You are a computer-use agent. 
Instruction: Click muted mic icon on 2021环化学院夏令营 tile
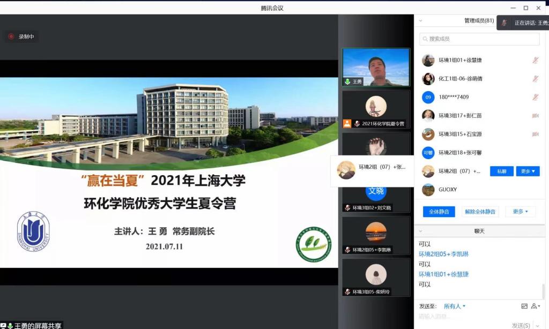click(357, 124)
